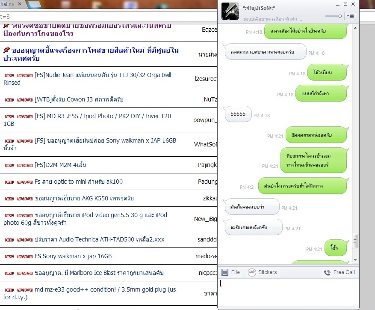This screenshot has width=375, height=310.
Task: Open the AKG K550 sale thread
Action: [84, 198]
